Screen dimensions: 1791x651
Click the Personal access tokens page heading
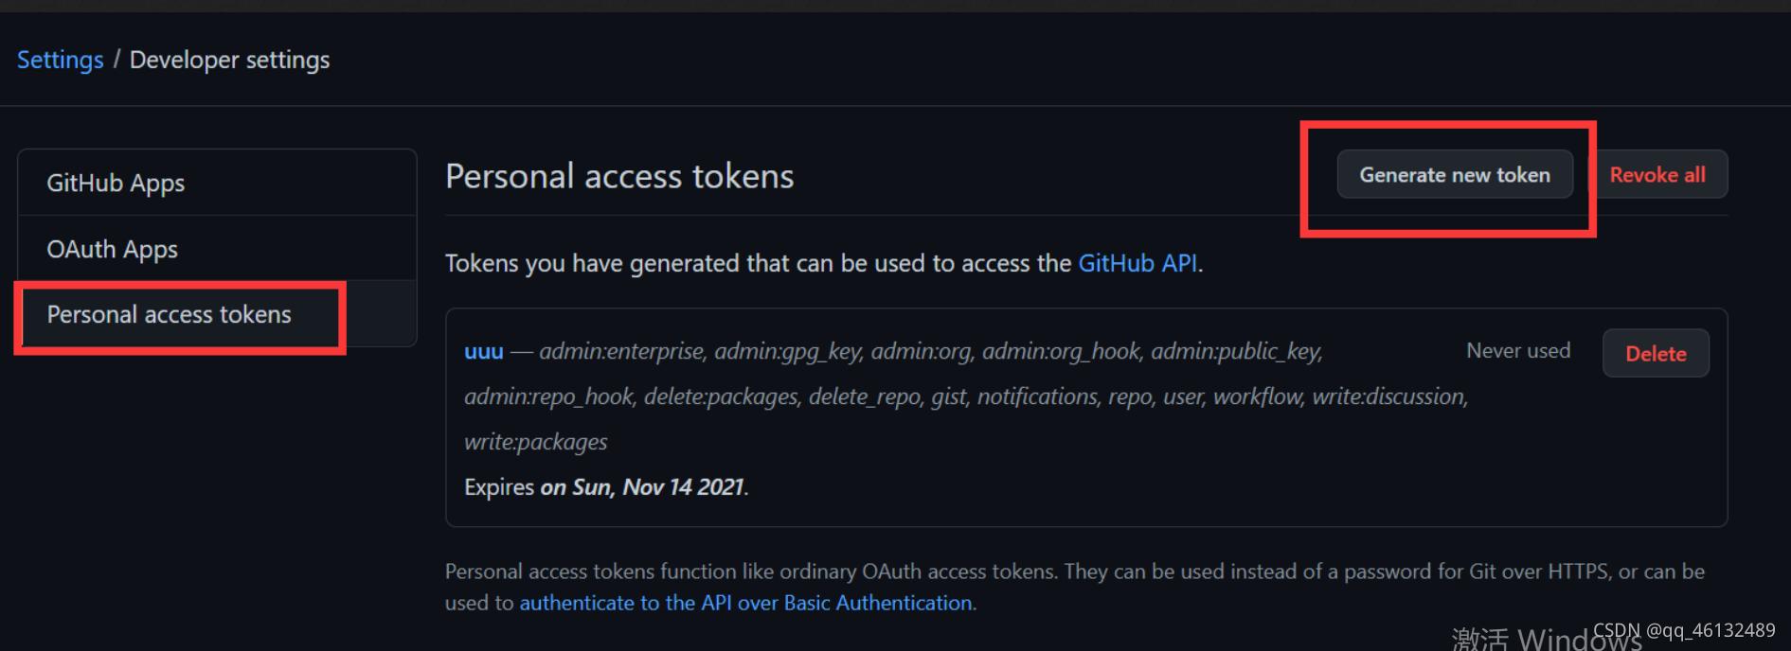click(x=619, y=176)
